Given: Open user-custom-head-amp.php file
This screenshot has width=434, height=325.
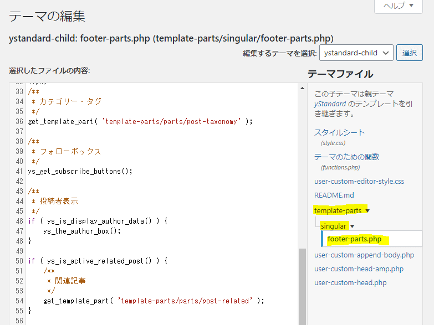Looking at the screenshot, I should (x=359, y=269).
